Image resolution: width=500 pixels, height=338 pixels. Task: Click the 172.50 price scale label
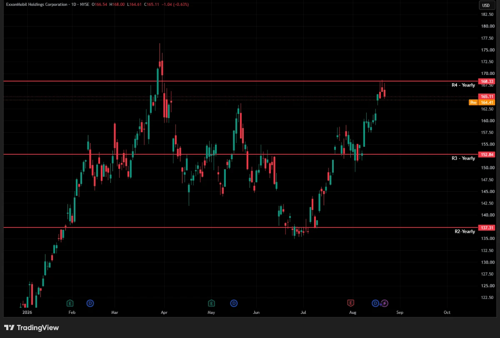click(487, 62)
